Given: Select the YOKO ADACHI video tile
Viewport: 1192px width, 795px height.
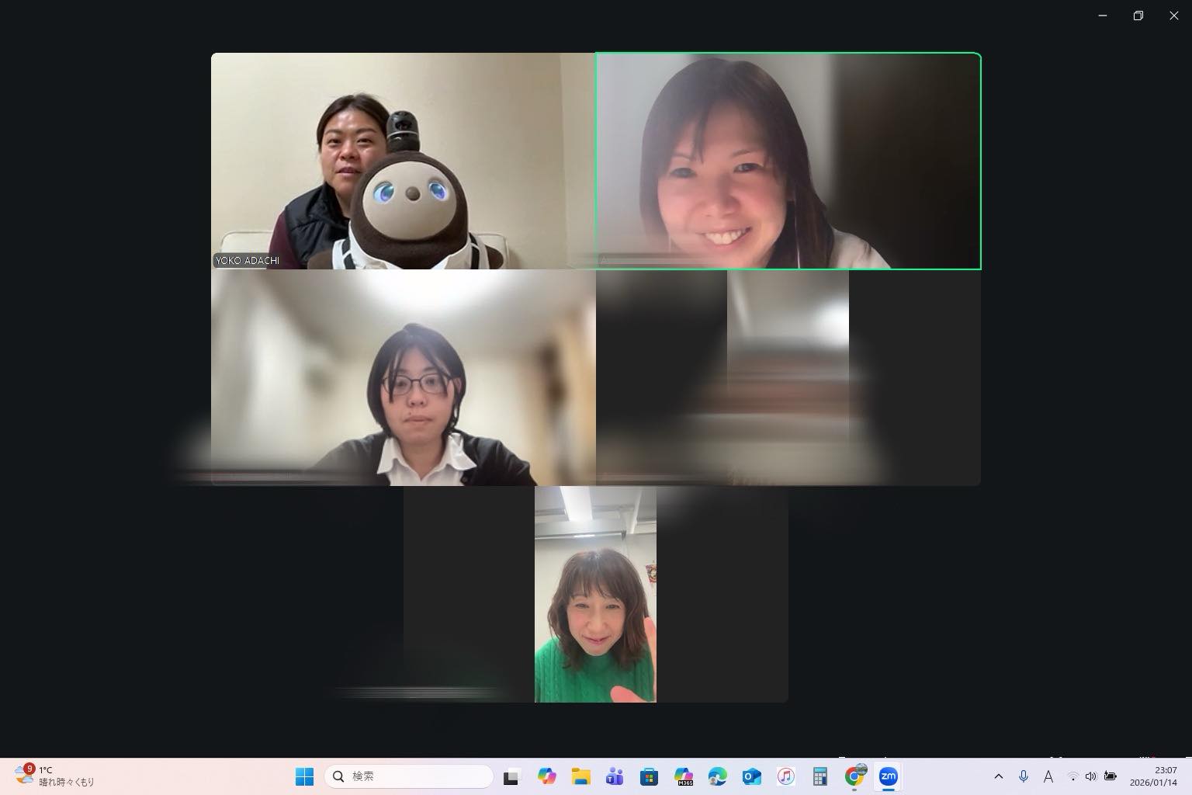Looking at the screenshot, I should (x=403, y=161).
